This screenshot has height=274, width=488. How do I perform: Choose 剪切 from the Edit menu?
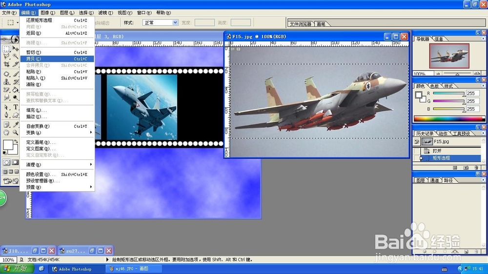(x=57, y=52)
